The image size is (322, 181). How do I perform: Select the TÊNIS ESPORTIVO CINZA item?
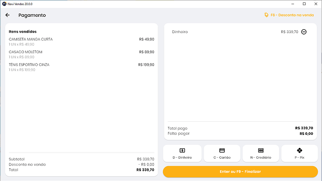click(82, 67)
